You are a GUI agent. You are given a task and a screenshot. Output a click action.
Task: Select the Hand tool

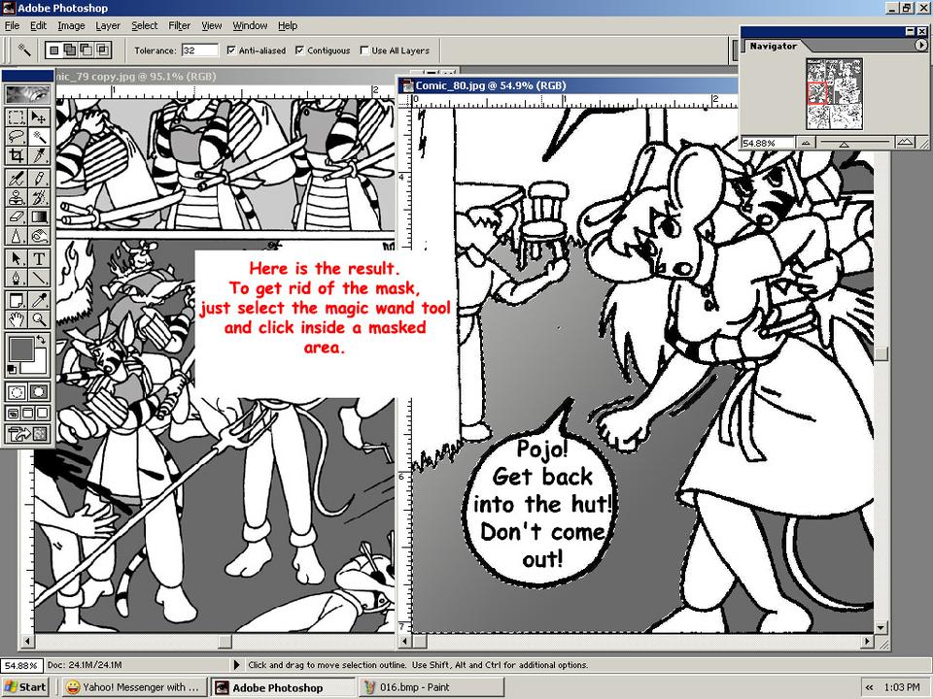pyautogui.click(x=17, y=319)
